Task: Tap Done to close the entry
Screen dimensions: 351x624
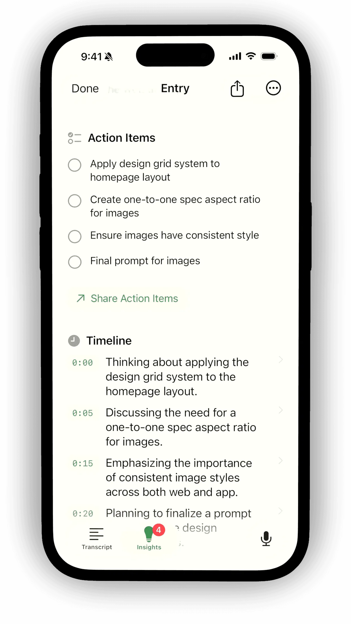Action: pos(85,88)
